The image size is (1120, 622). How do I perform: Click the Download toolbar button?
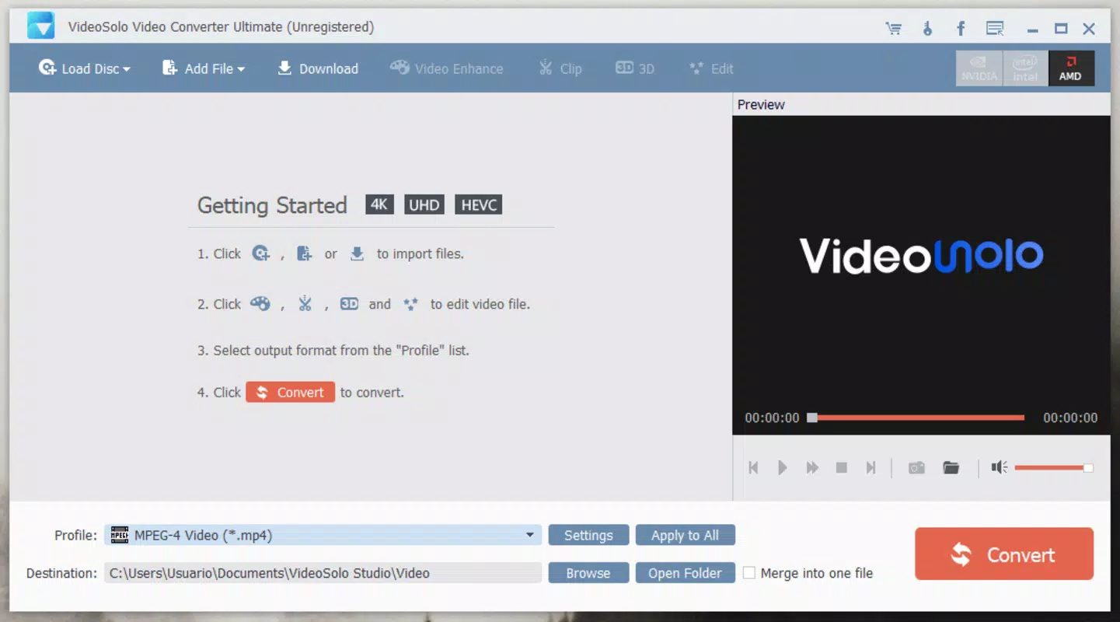[318, 68]
